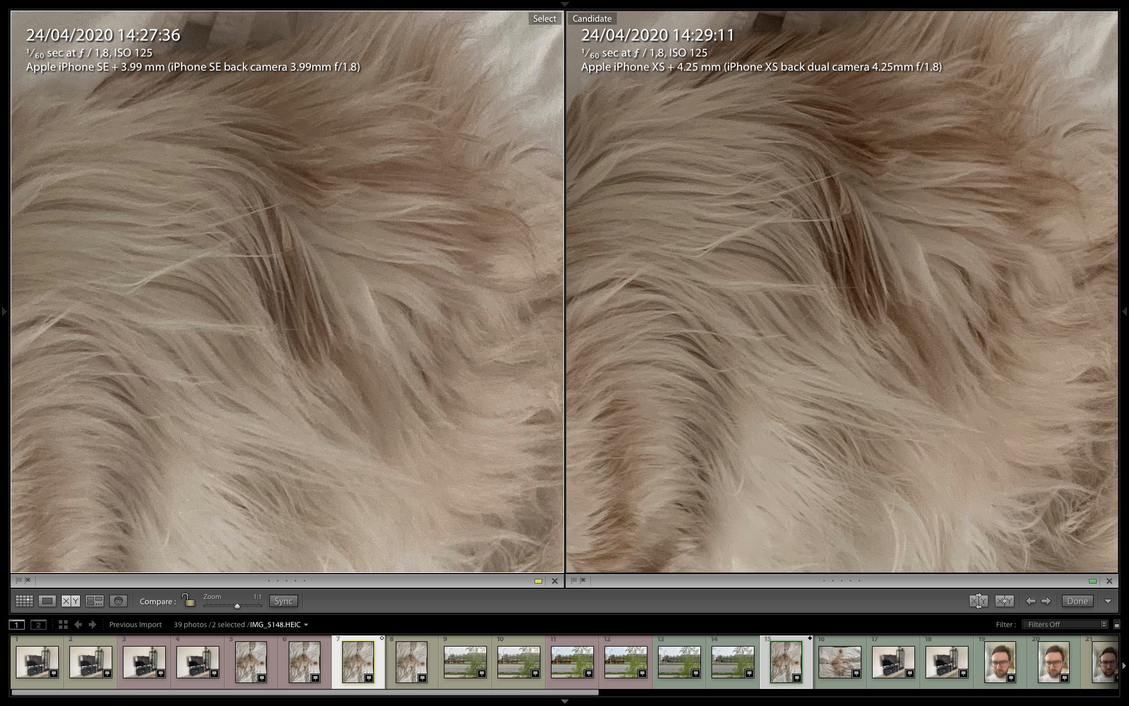Select the Compare XY view button
This screenshot has height=706, width=1129.
pyautogui.click(x=71, y=601)
